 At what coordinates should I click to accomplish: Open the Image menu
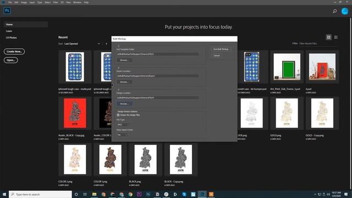click(24, 2)
